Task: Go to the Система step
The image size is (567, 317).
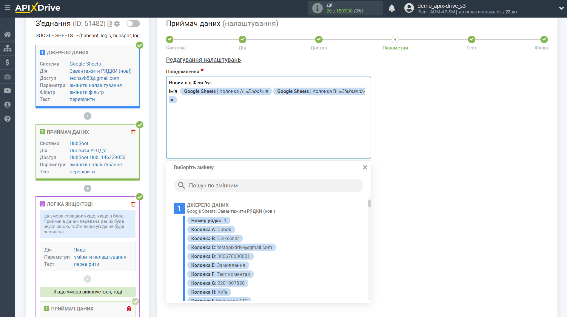Action: click(170, 39)
